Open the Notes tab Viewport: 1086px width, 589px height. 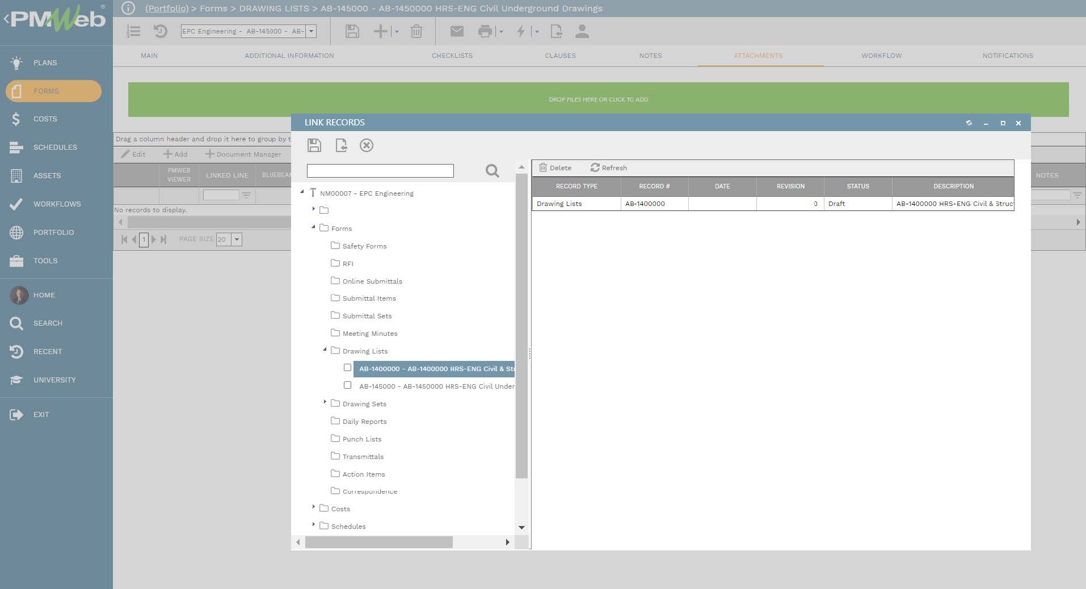point(650,56)
